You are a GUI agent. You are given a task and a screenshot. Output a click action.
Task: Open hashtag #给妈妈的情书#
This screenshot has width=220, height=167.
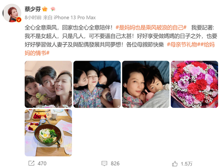[x=120, y=49]
